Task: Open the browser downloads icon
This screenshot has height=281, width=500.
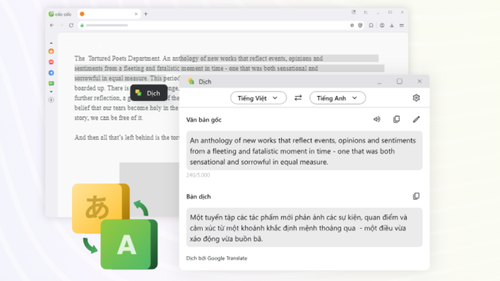Action: [x=392, y=25]
